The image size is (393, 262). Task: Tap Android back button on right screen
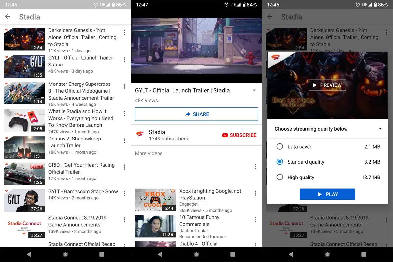pos(291,254)
